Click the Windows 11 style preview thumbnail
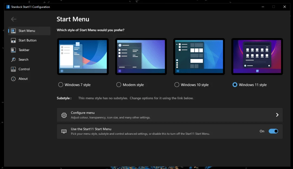 (257, 57)
